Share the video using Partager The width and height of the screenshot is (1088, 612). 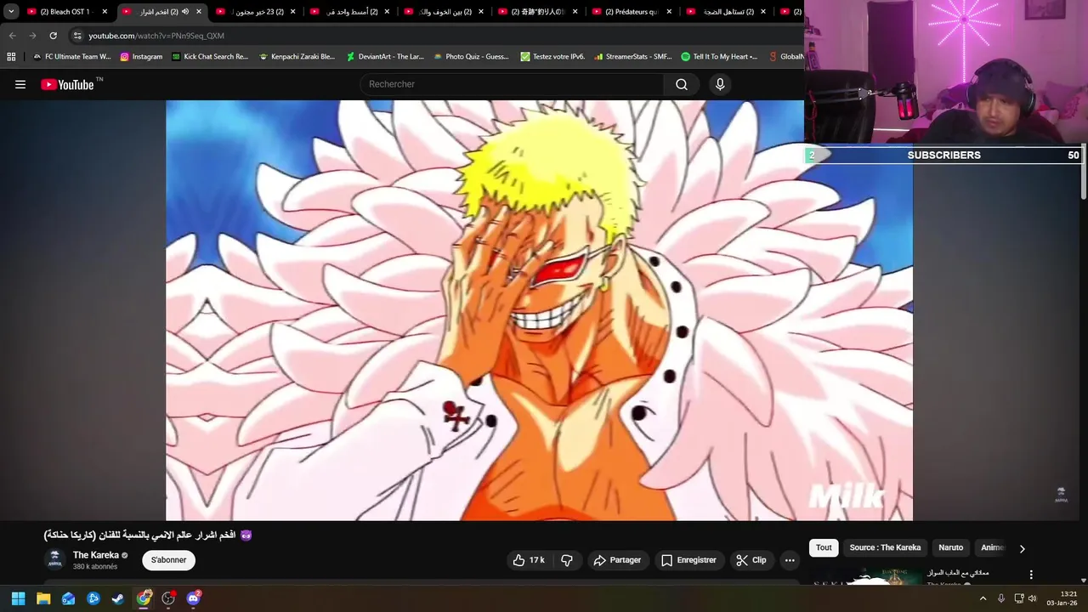tap(618, 560)
